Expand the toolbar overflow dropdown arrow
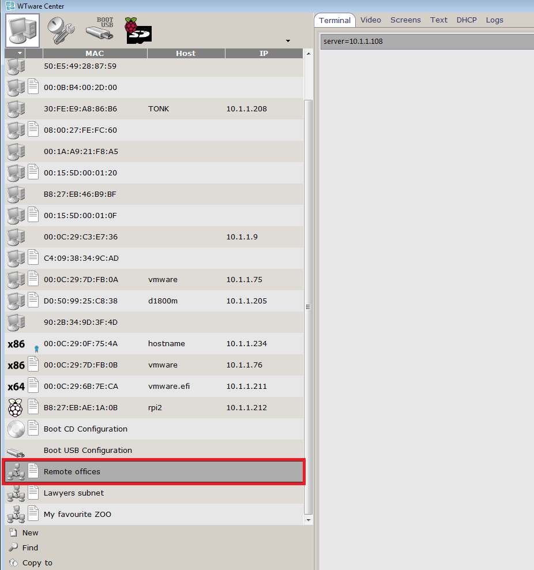The width and height of the screenshot is (534, 570). click(x=288, y=41)
